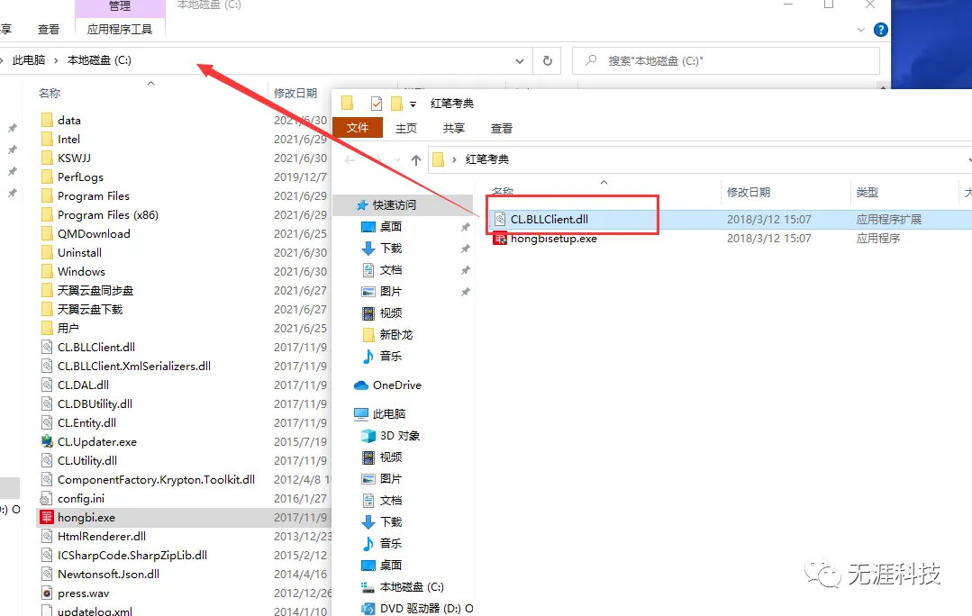Switch to 共享 tab in 红笔考典 window
The width and height of the screenshot is (972, 616).
[x=454, y=128]
